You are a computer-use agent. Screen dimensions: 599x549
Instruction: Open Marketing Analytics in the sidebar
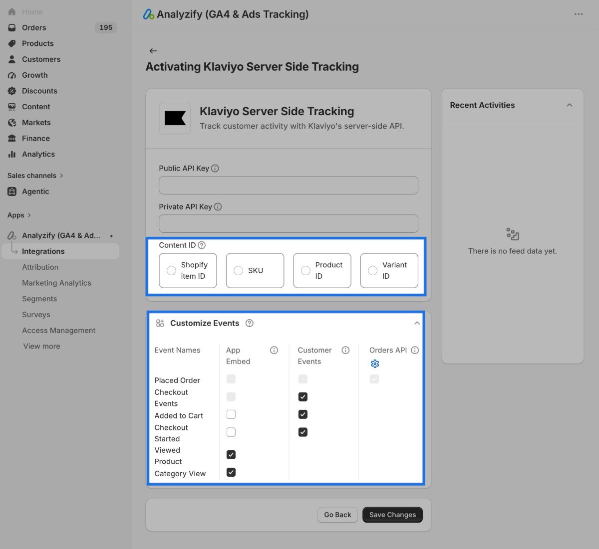coord(56,283)
